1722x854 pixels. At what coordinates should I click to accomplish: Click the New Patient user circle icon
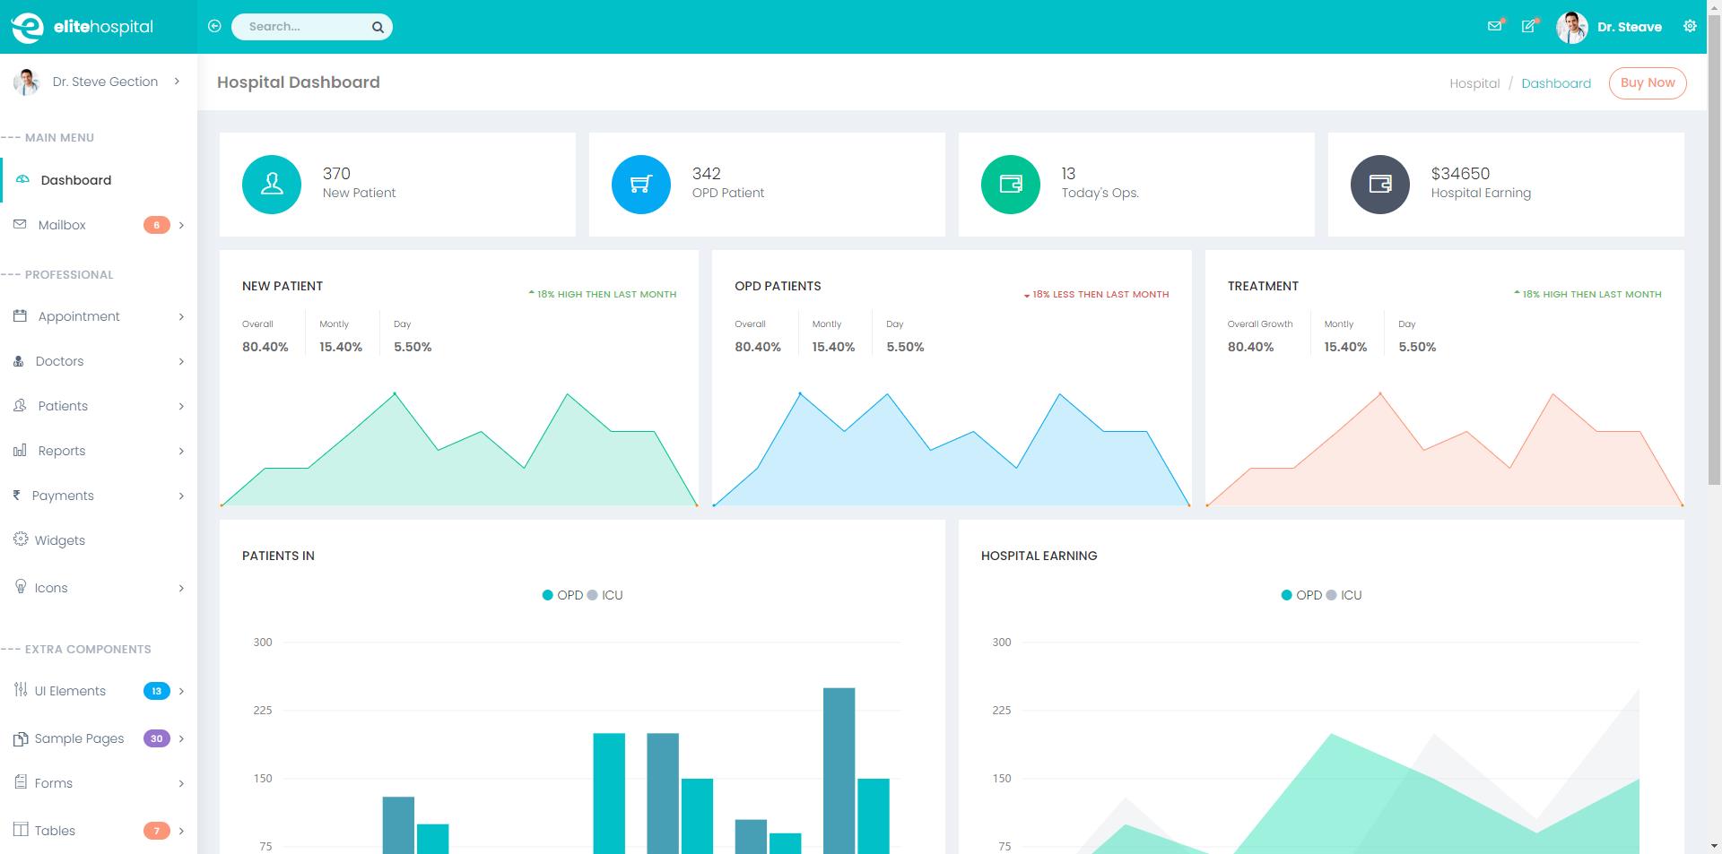[x=272, y=185]
